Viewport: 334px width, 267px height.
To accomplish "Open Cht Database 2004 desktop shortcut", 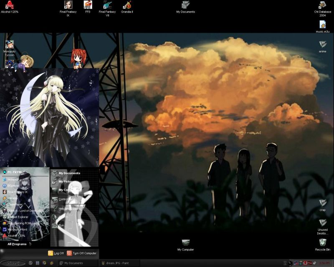I will click(x=322, y=9).
